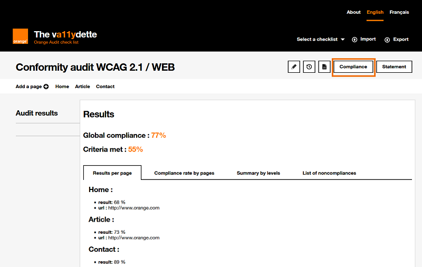Click the Export download arrow icon

pyautogui.click(x=387, y=40)
